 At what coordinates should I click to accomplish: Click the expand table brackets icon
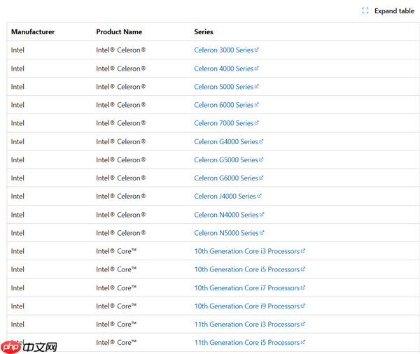pos(365,10)
